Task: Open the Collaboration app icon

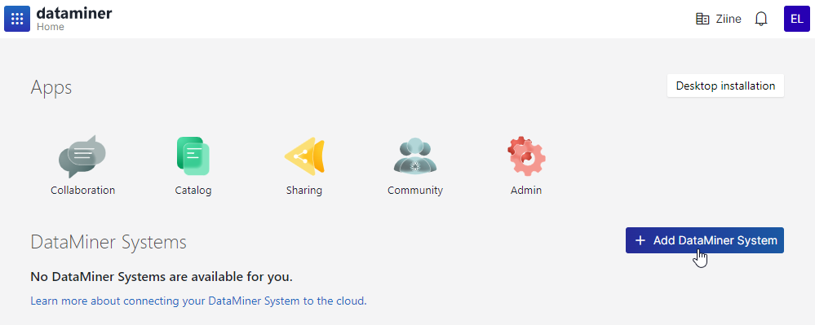Action: [x=82, y=156]
